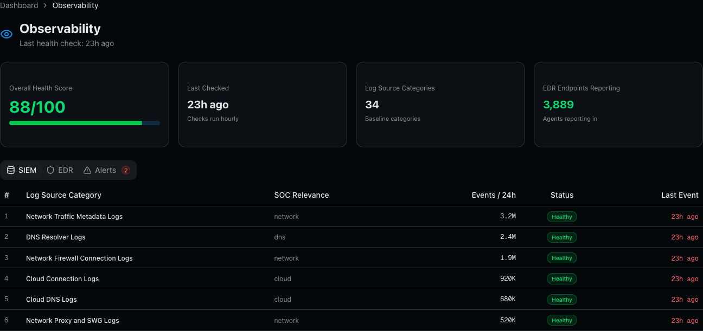This screenshot has height=331, width=703.
Task: Select Network Proxy and SWG Logs row
Action: (351, 320)
